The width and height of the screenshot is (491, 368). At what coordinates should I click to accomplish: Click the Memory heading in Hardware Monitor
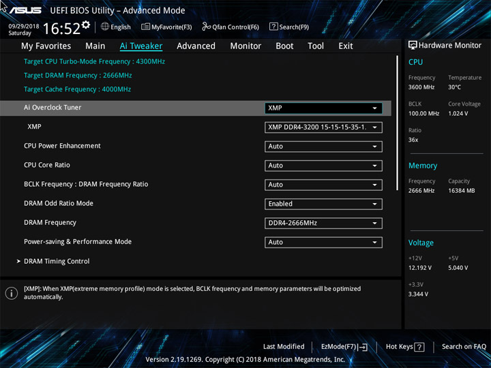pos(423,166)
